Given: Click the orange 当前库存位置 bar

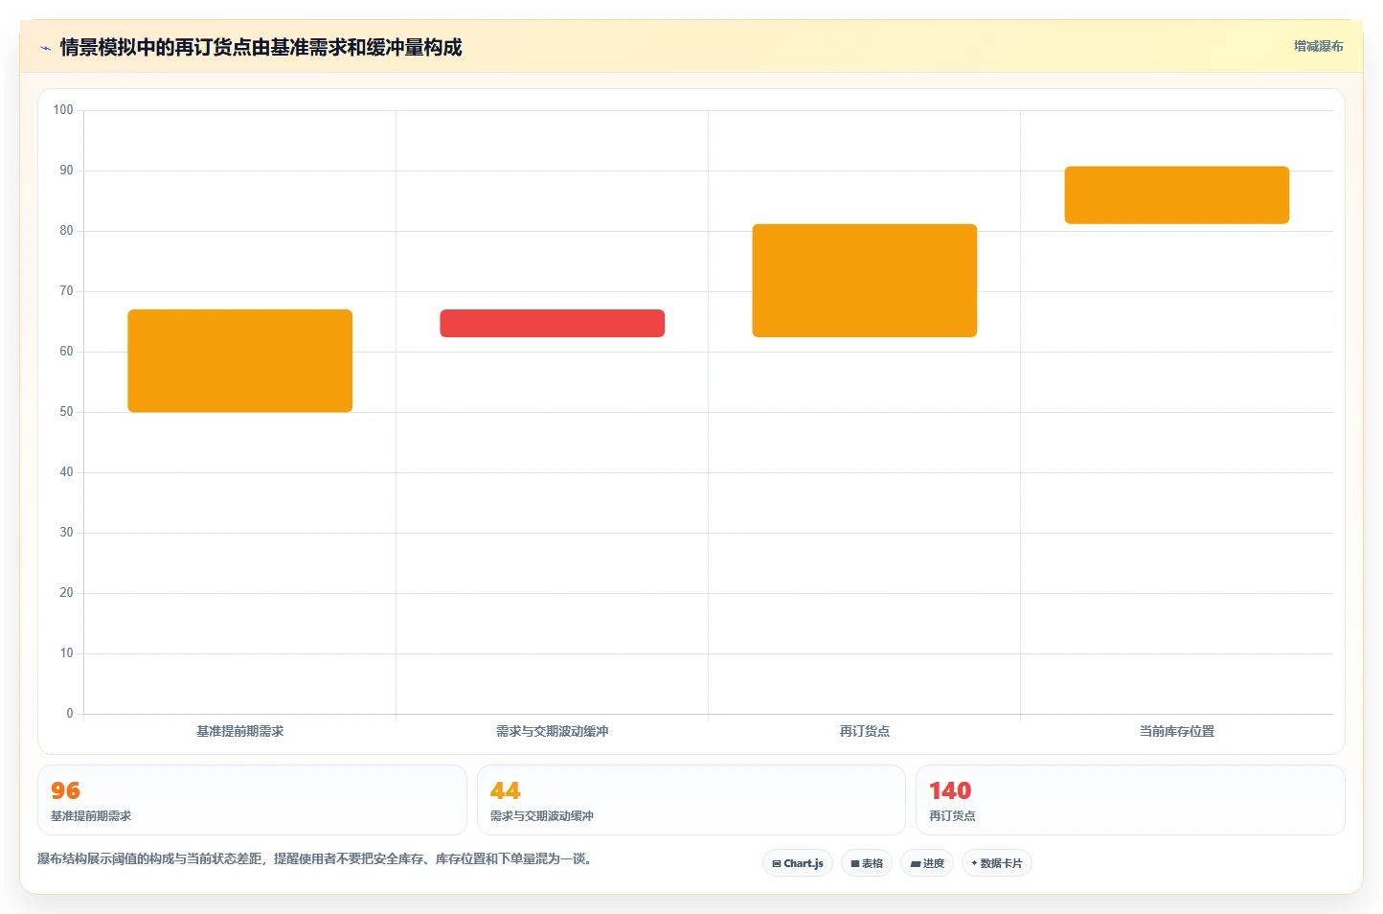Looking at the screenshot, I should [1177, 195].
